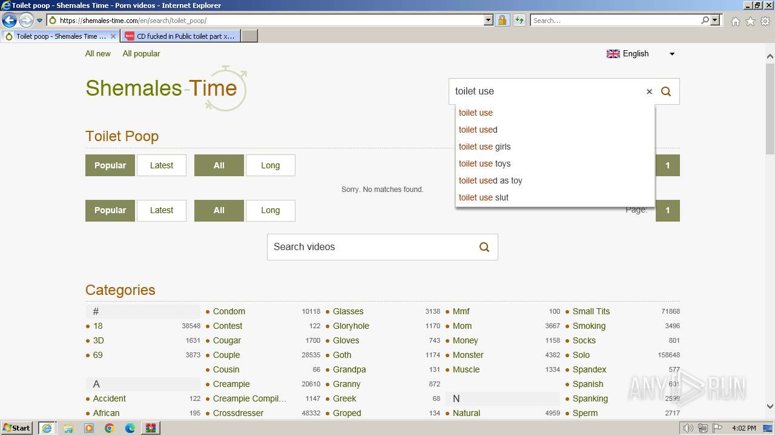The image size is (775, 436).
Task: Click the magnifier icon in top search box
Action: (666, 91)
